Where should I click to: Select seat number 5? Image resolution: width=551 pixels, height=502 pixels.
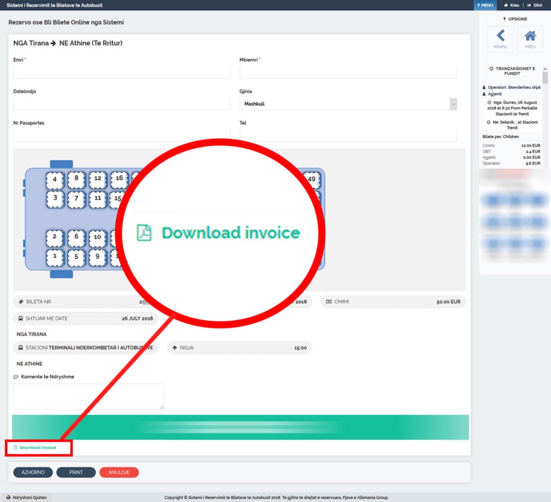click(76, 258)
